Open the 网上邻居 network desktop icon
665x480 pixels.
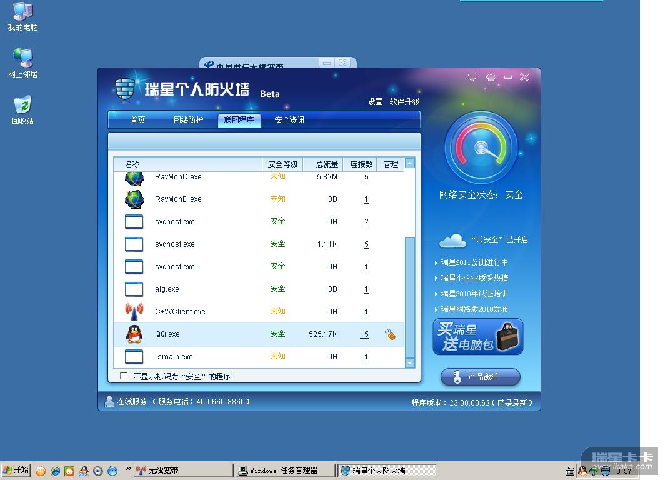coord(22,62)
